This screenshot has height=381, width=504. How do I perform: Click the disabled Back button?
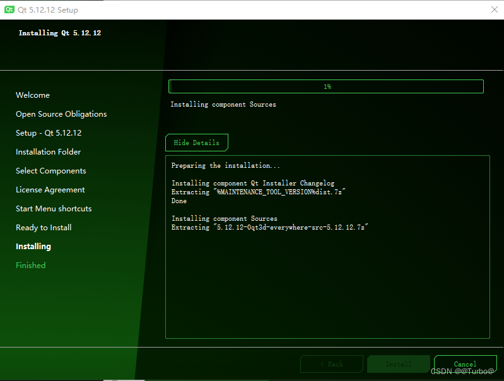coord(332,364)
